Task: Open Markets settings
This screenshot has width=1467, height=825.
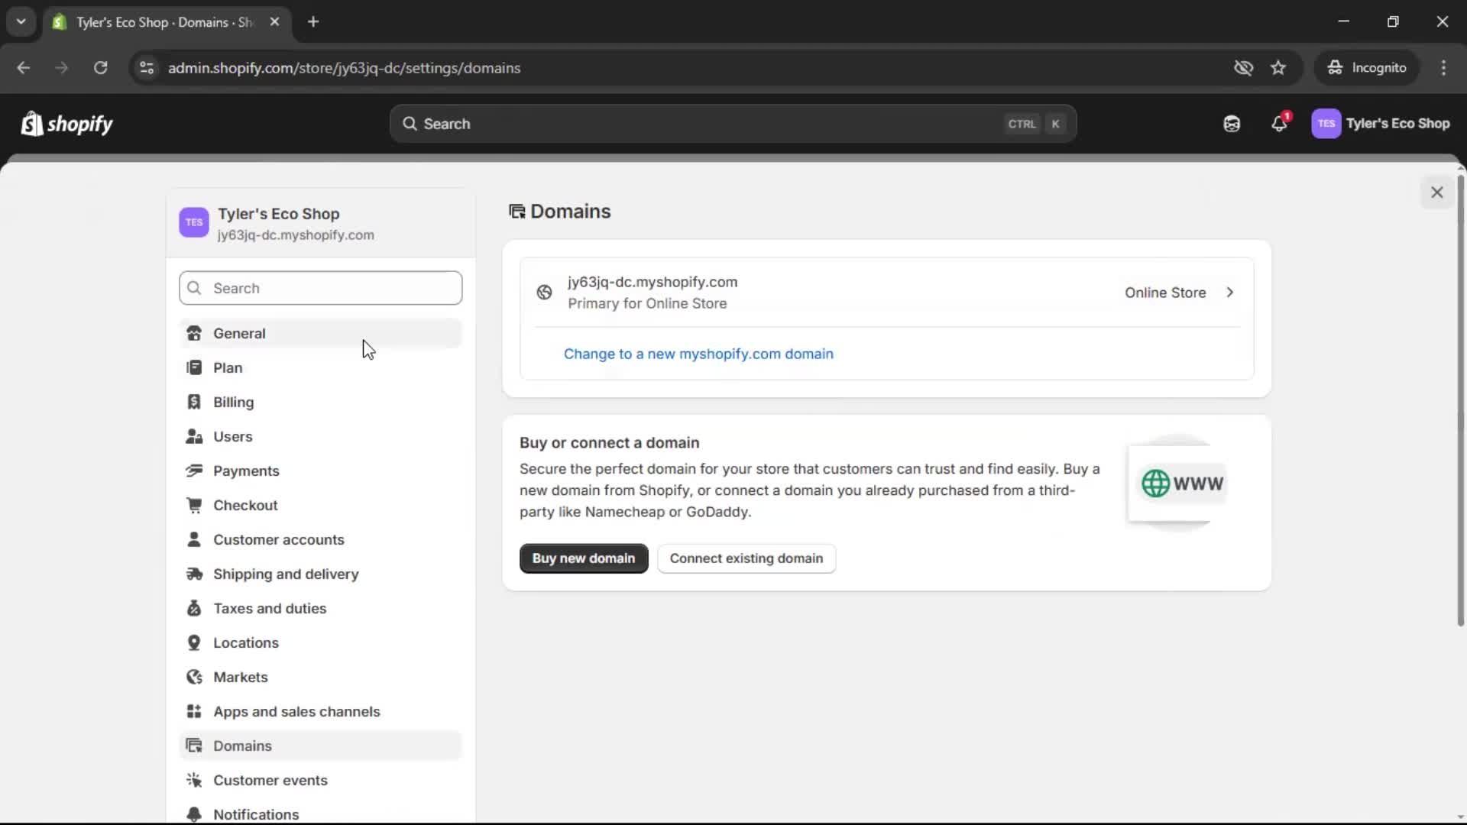Action: point(241,677)
